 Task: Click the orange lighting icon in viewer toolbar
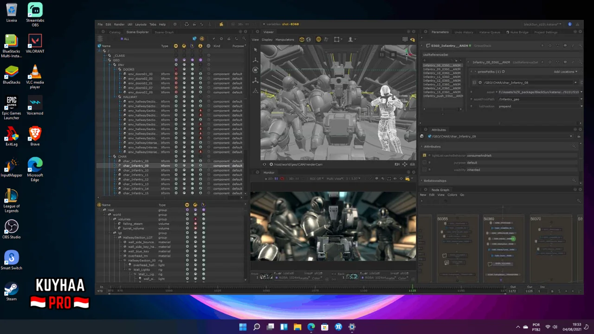[318, 39]
